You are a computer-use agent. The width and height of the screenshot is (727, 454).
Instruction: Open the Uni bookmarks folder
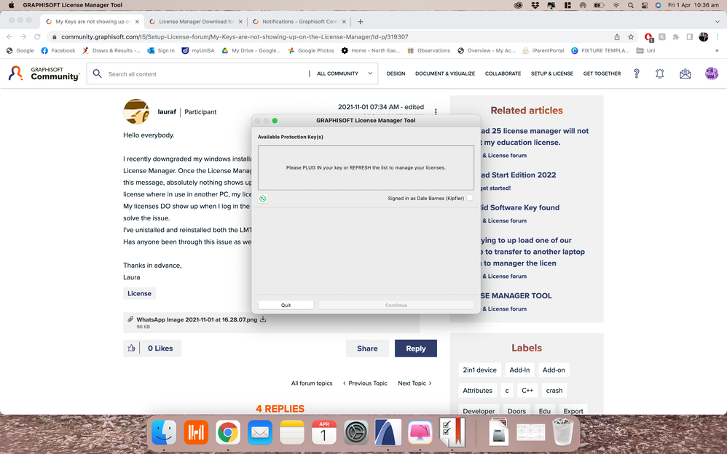[x=646, y=50]
